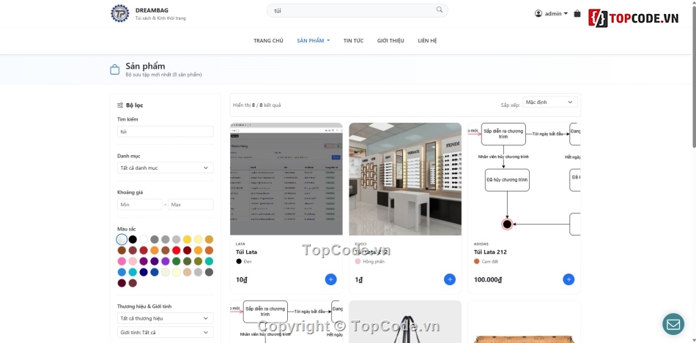This screenshot has width=696, height=343.
Task: Add Túi Lata 10₫ to cart
Action: pyautogui.click(x=330, y=279)
